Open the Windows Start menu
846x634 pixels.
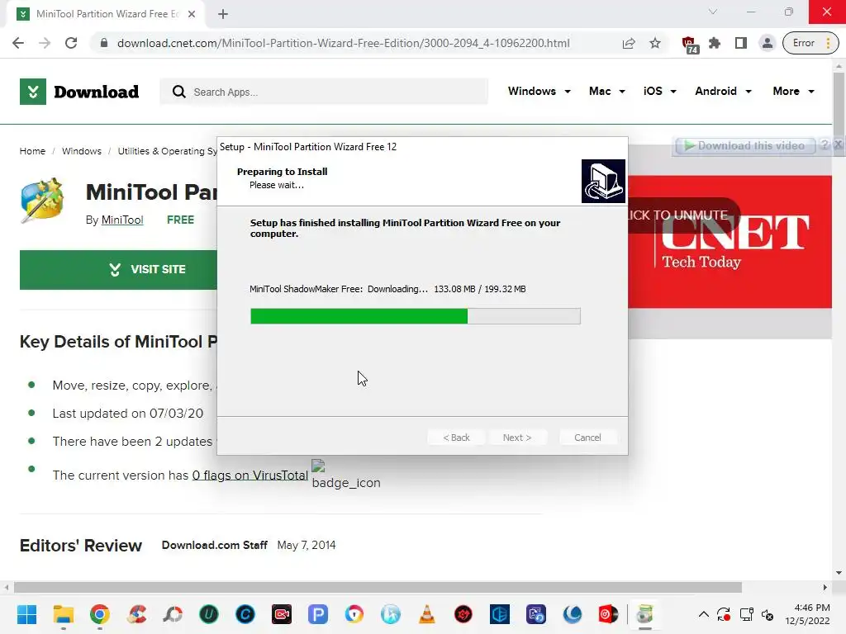pos(26,614)
